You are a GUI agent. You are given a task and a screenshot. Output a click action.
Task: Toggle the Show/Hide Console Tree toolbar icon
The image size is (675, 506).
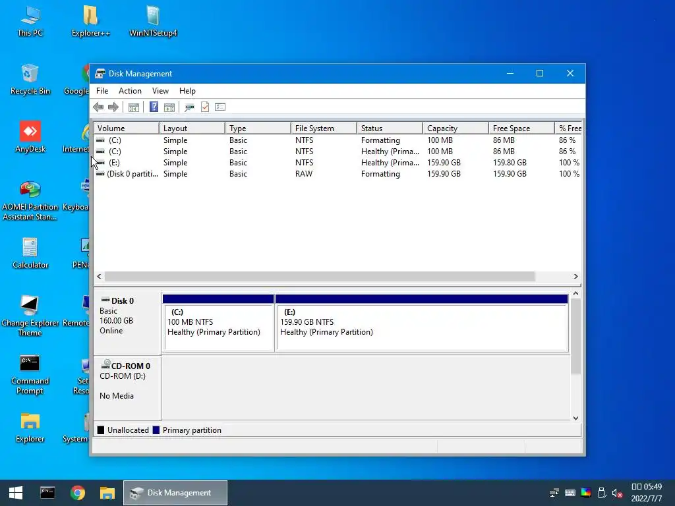tap(133, 107)
